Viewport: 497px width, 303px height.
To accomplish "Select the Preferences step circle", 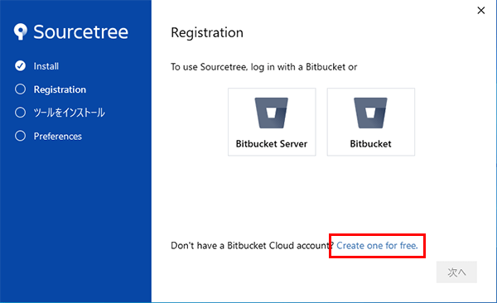I will [20, 136].
